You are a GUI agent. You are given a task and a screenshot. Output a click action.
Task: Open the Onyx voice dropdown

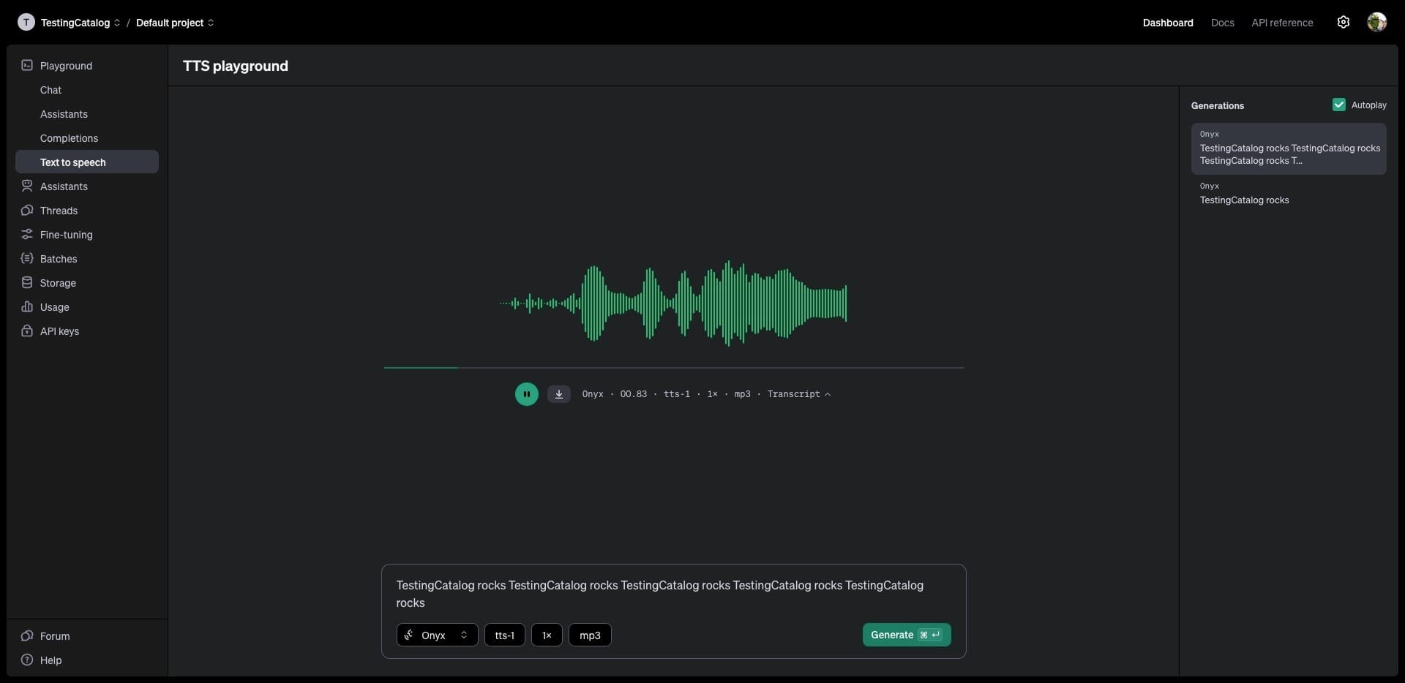pyautogui.click(x=437, y=635)
